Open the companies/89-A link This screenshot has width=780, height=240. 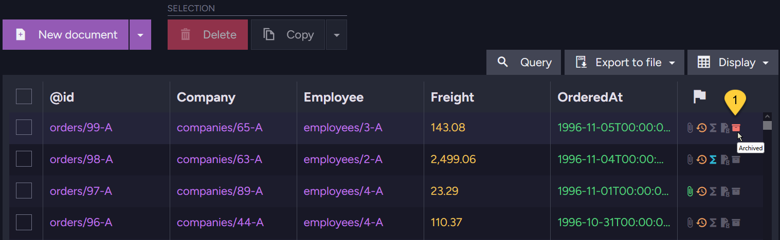(x=220, y=191)
